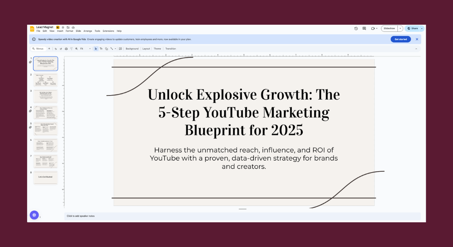
Task: Open the File menu
Action: point(38,31)
